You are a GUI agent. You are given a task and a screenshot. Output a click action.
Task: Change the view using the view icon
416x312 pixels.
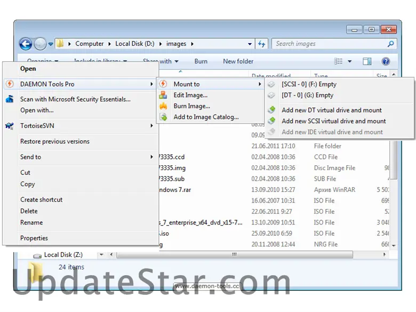tap(338, 61)
